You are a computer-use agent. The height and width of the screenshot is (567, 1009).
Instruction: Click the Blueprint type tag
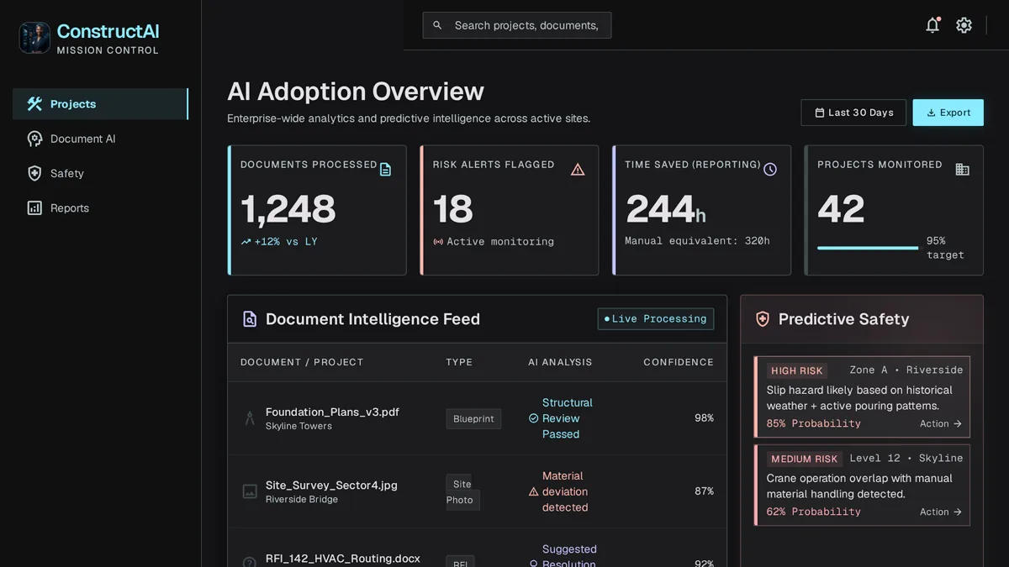coord(473,418)
